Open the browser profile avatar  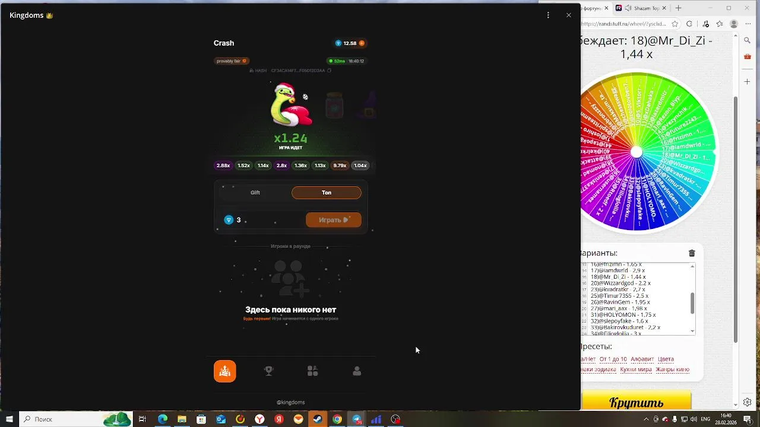(x=734, y=24)
